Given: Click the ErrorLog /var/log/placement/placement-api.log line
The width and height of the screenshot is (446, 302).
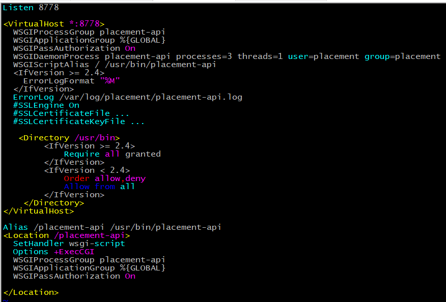Looking at the screenshot, I should 127,97.
